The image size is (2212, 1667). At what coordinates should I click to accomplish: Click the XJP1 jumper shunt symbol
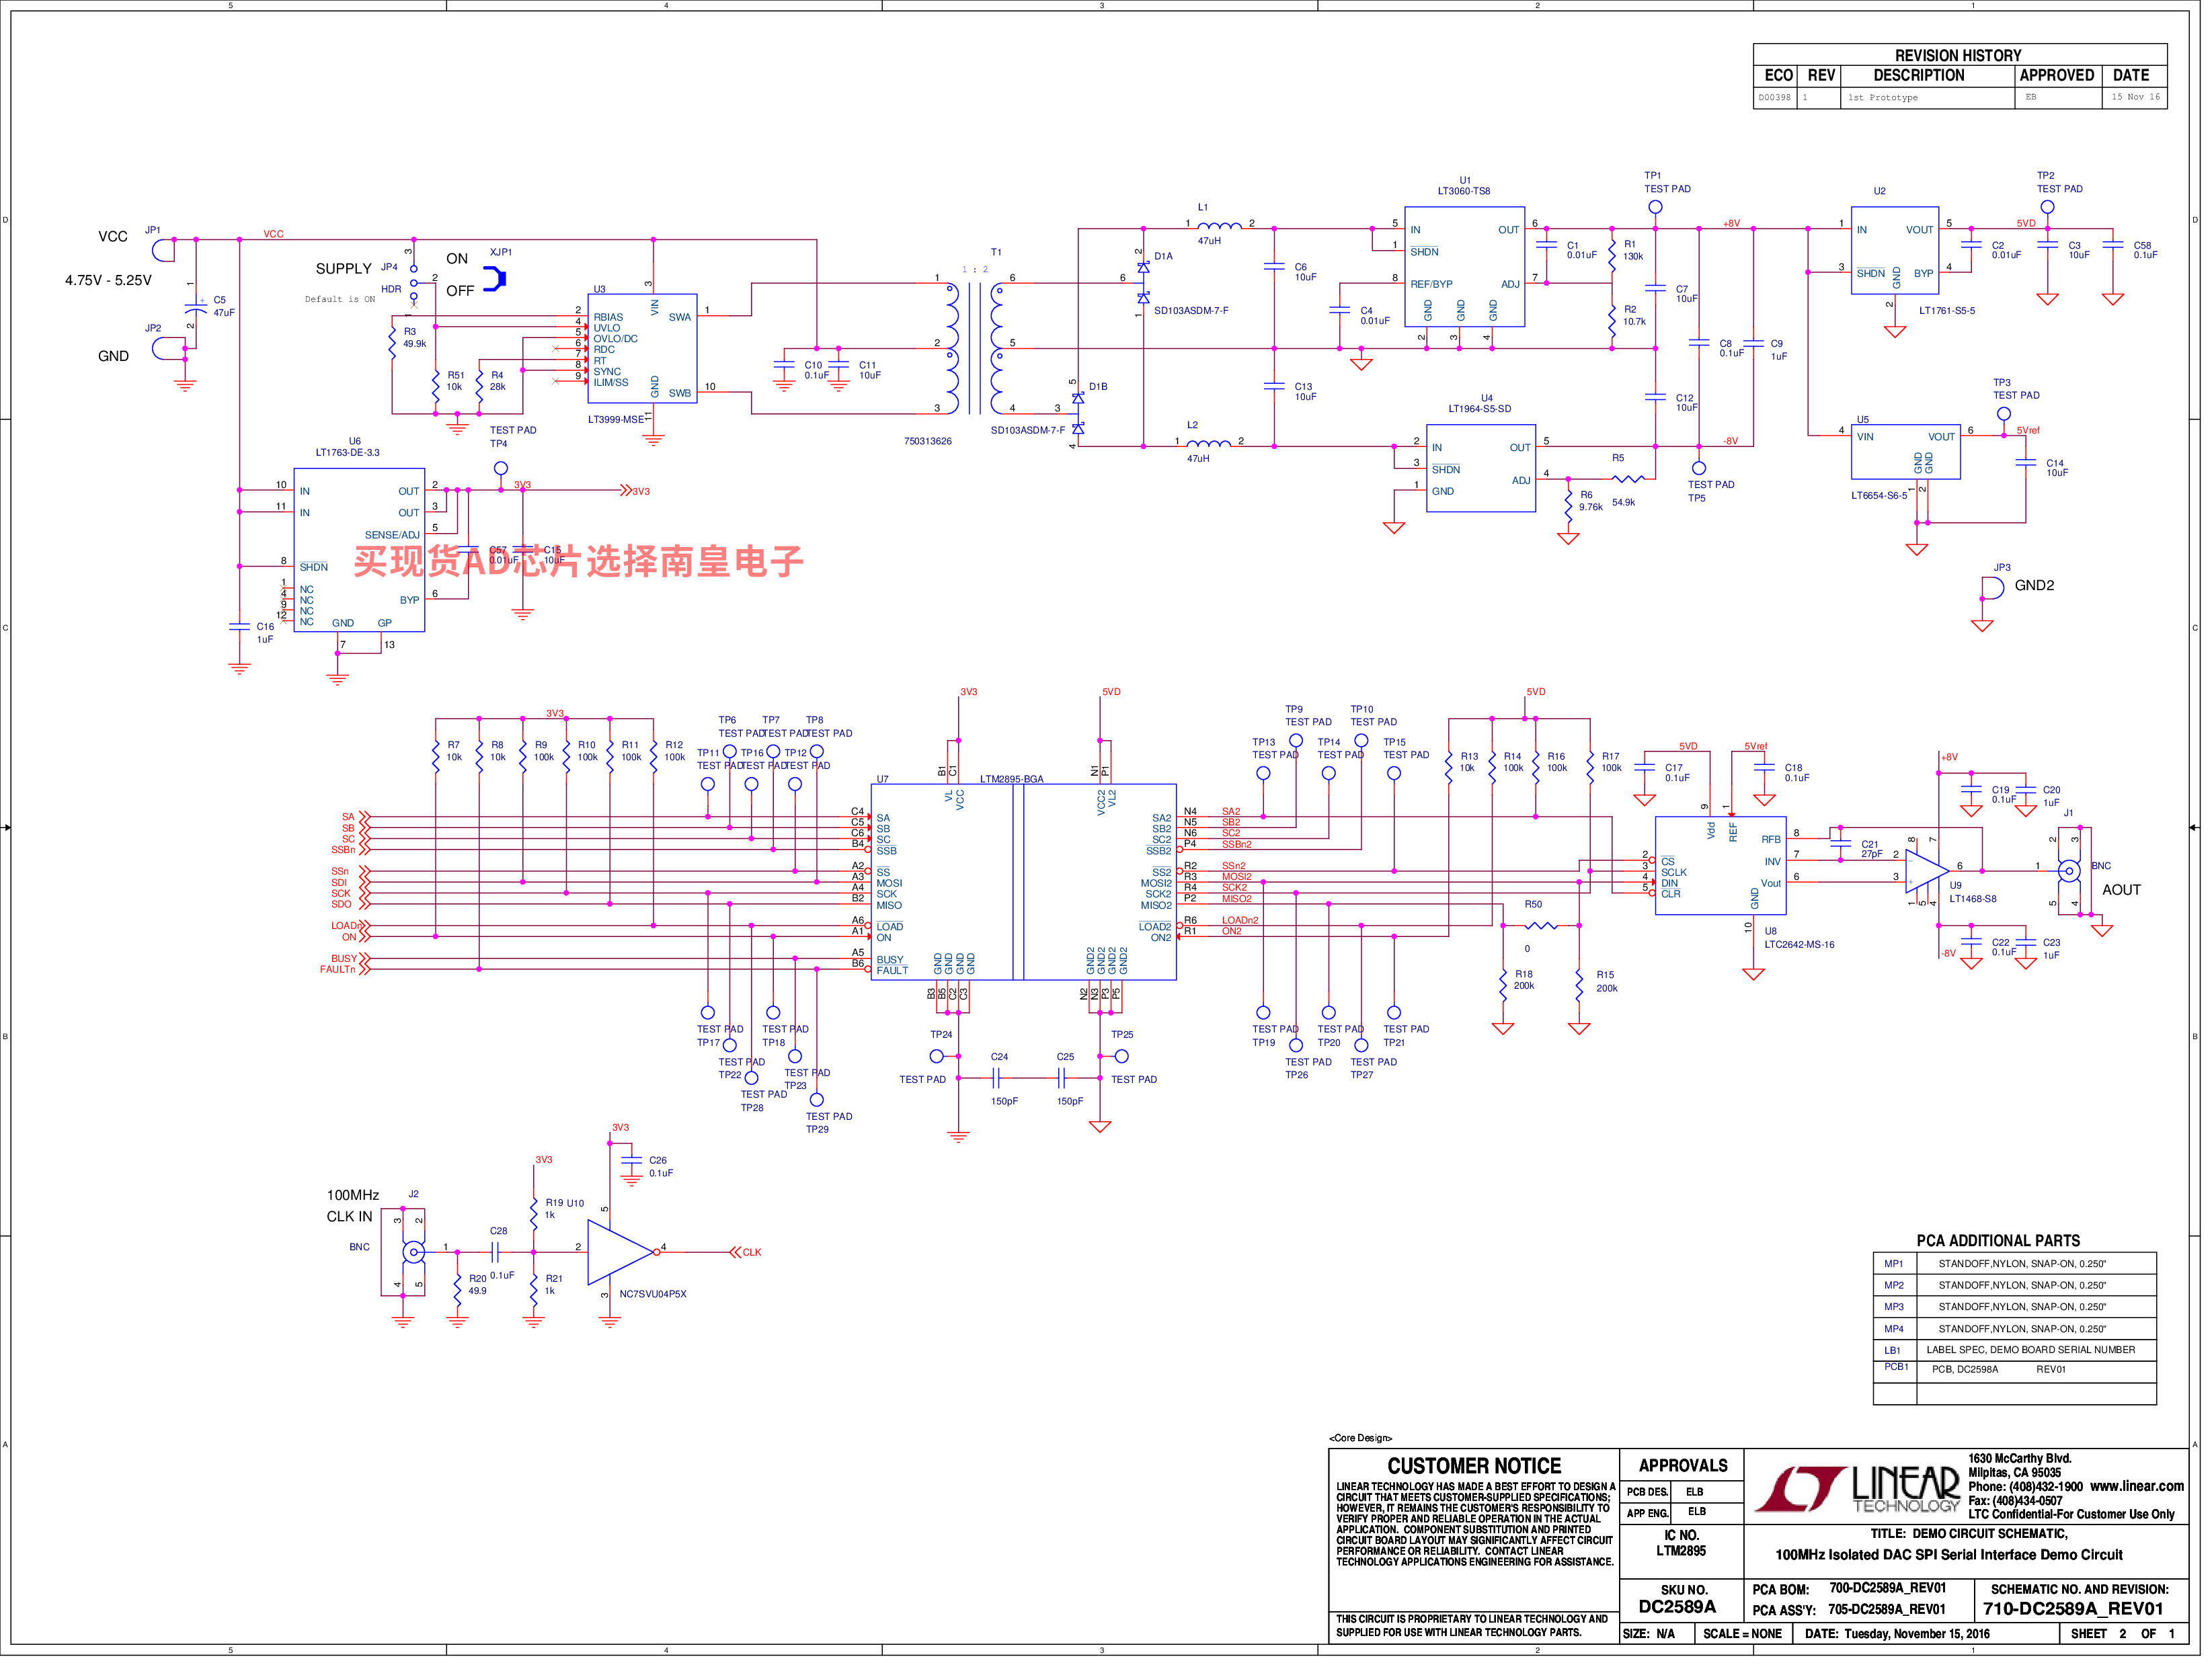point(499,281)
